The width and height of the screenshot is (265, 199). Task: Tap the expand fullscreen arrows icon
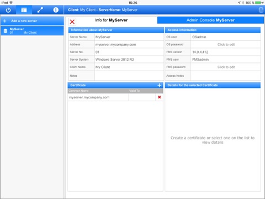(40, 10)
